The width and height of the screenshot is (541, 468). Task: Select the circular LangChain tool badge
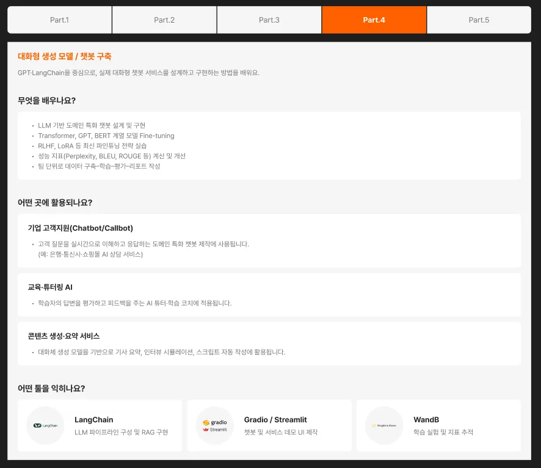coord(45,425)
